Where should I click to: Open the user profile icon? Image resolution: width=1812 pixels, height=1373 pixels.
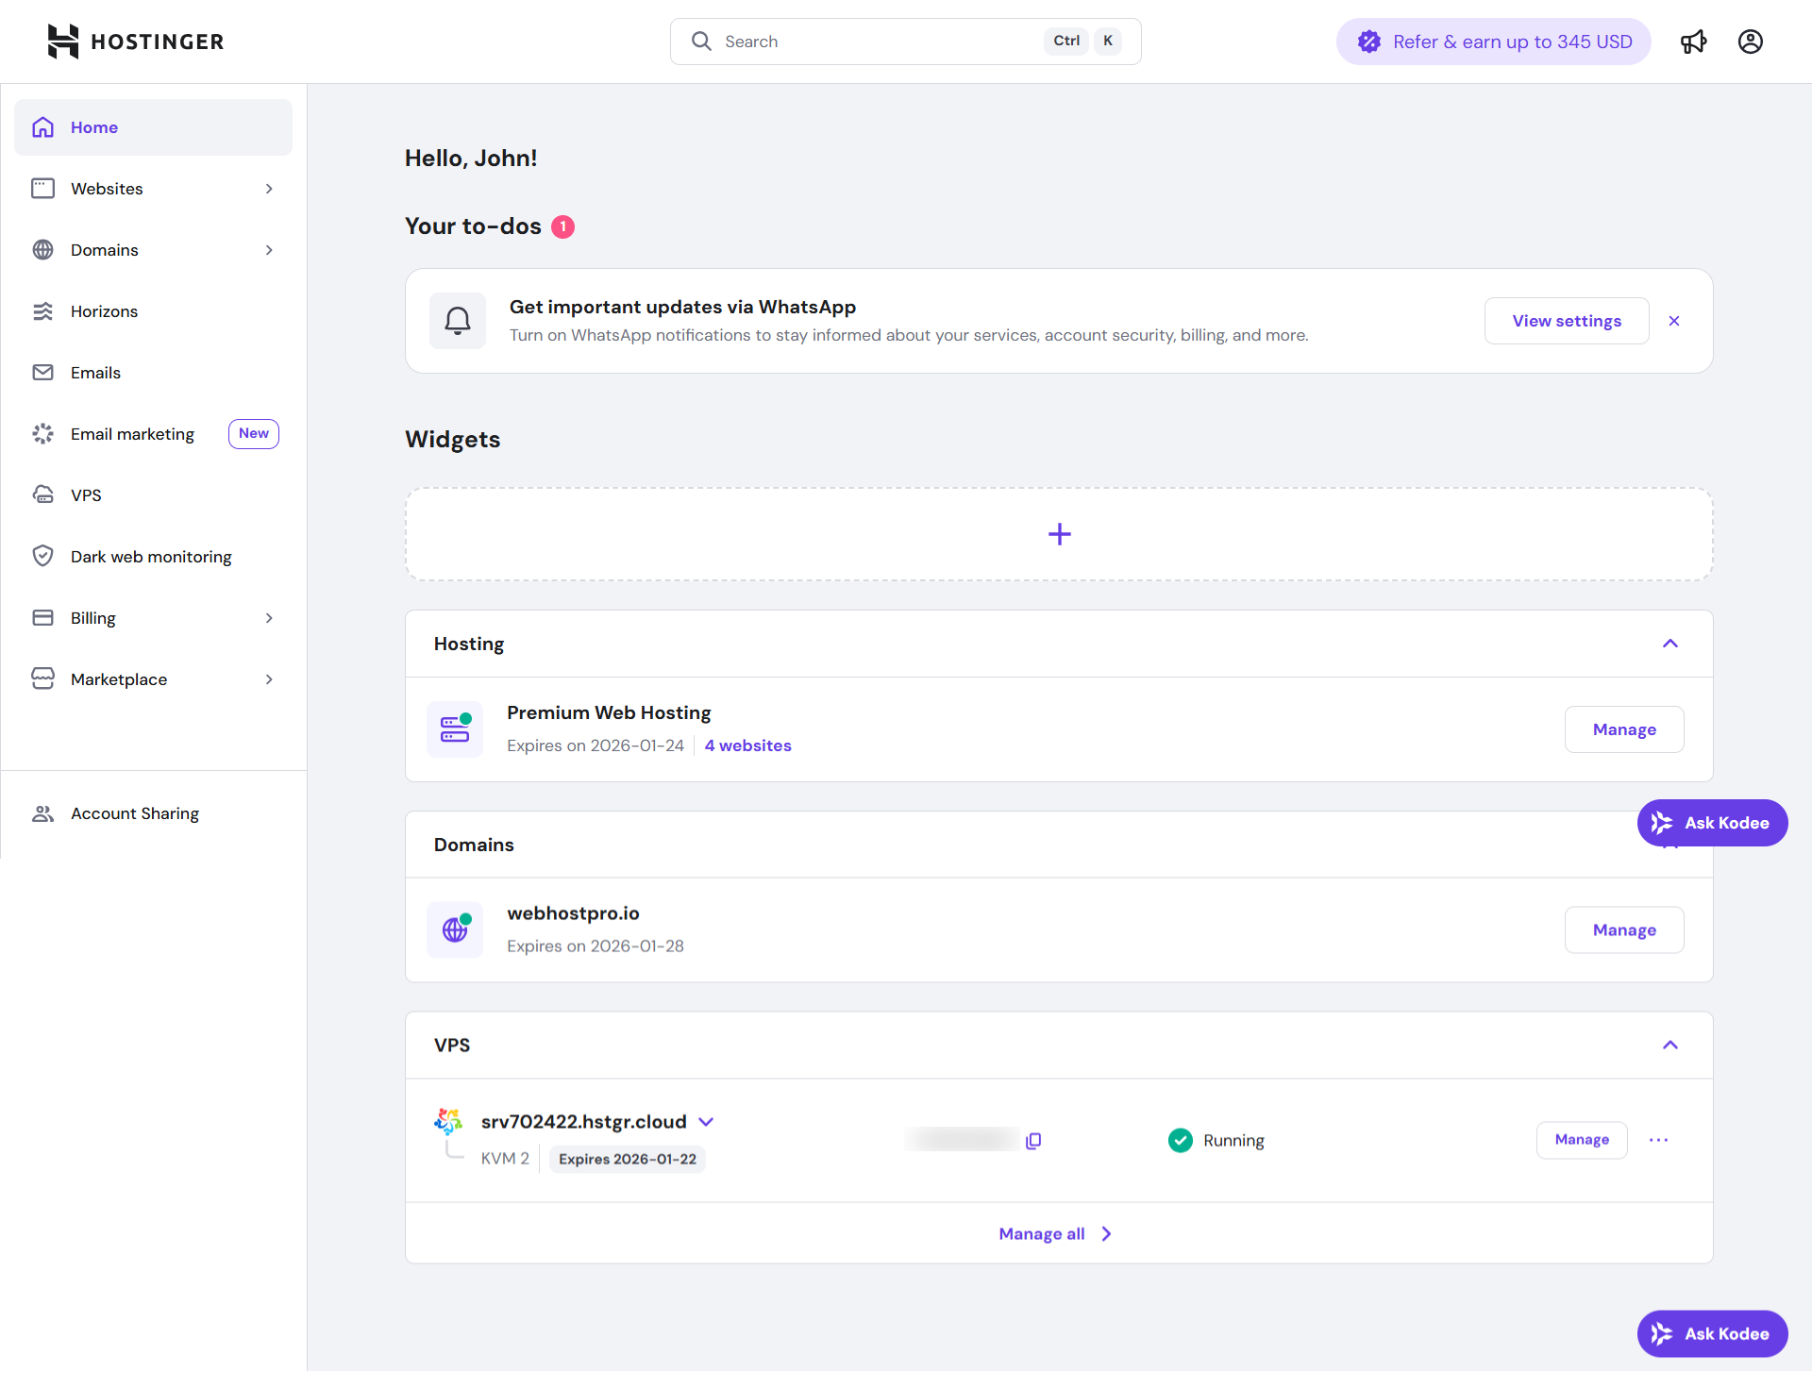(1750, 42)
